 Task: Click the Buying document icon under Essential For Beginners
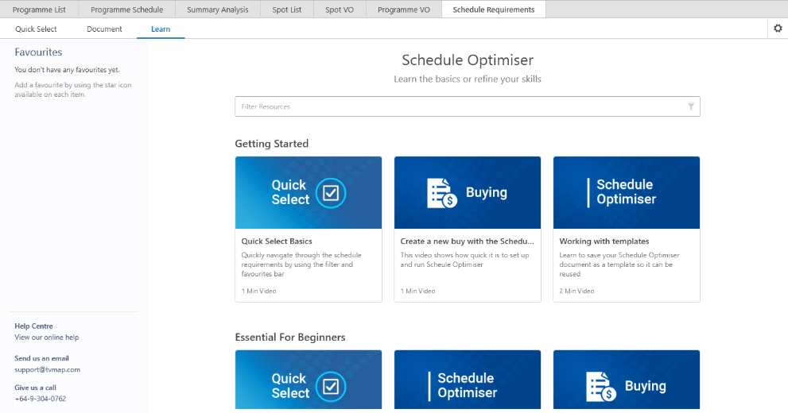[x=601, y=387]
